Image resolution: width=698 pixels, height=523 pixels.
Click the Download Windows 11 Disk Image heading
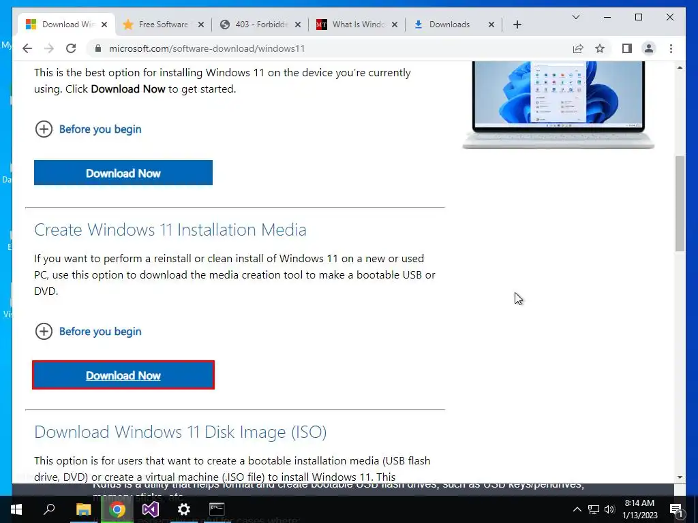click(180, 432)
